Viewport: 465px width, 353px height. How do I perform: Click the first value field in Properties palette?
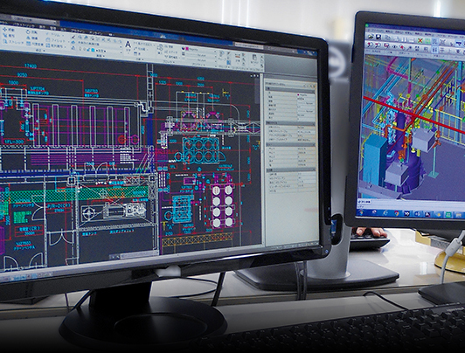[x=305, y=95]
